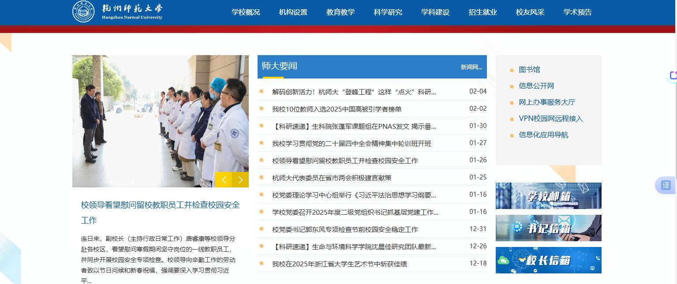This screenshot has width=677, height=284.
Task: Click purple floating widget at right edge
Action: tap(672, 75)
